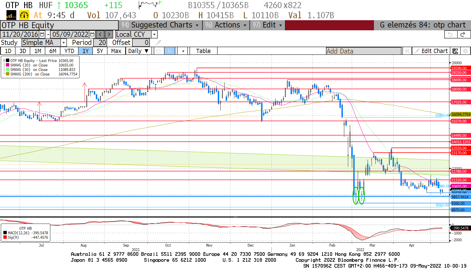The image size is (471, 278).
Task: Edit the Period value field
Action: 100,43
